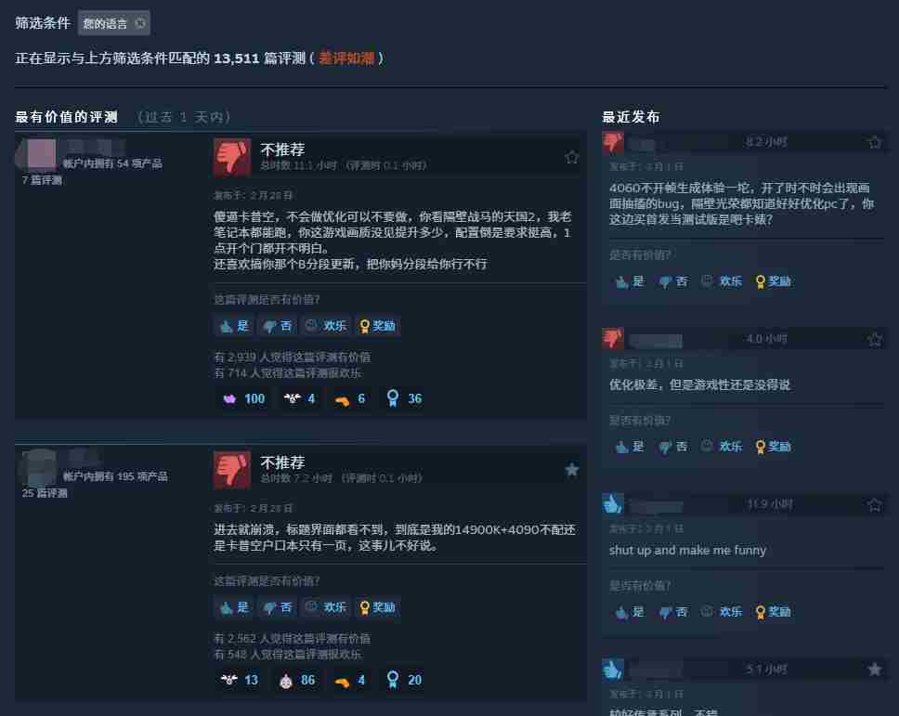Remove the 您的语言 filter tag
The height and width of the screenshot is (716, 899).
(x=140, y=23)
